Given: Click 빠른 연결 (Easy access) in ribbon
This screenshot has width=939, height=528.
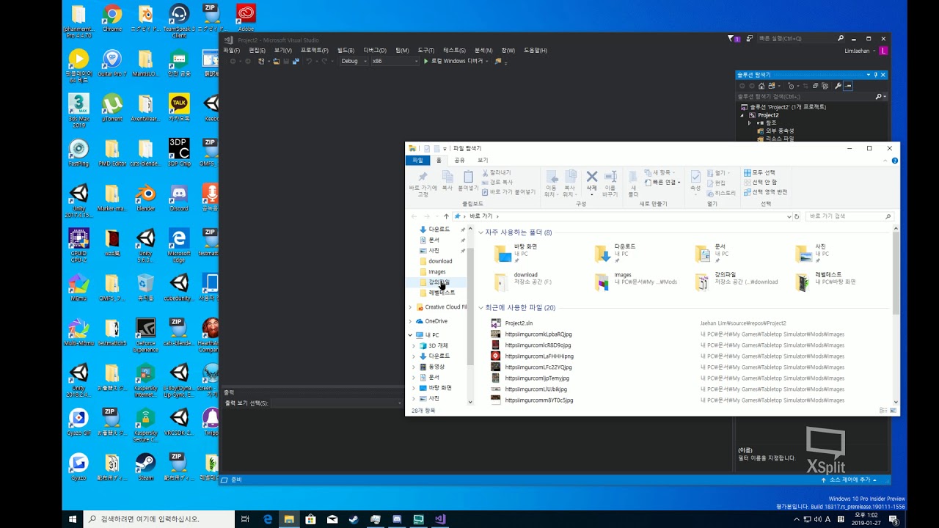Looking at the screenshot, I should tap(662, 182).
